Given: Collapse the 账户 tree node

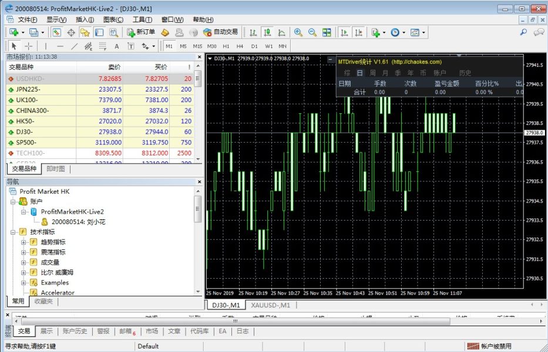Looking at the screenshot, I should tap(14, 202).
